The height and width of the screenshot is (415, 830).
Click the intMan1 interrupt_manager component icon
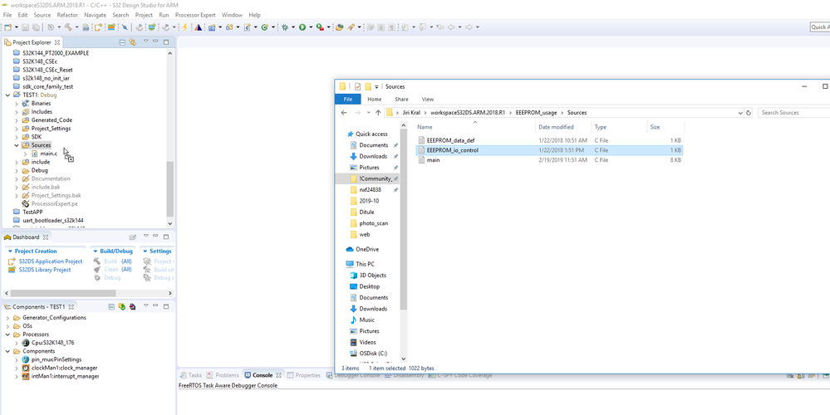pos(26,377)
